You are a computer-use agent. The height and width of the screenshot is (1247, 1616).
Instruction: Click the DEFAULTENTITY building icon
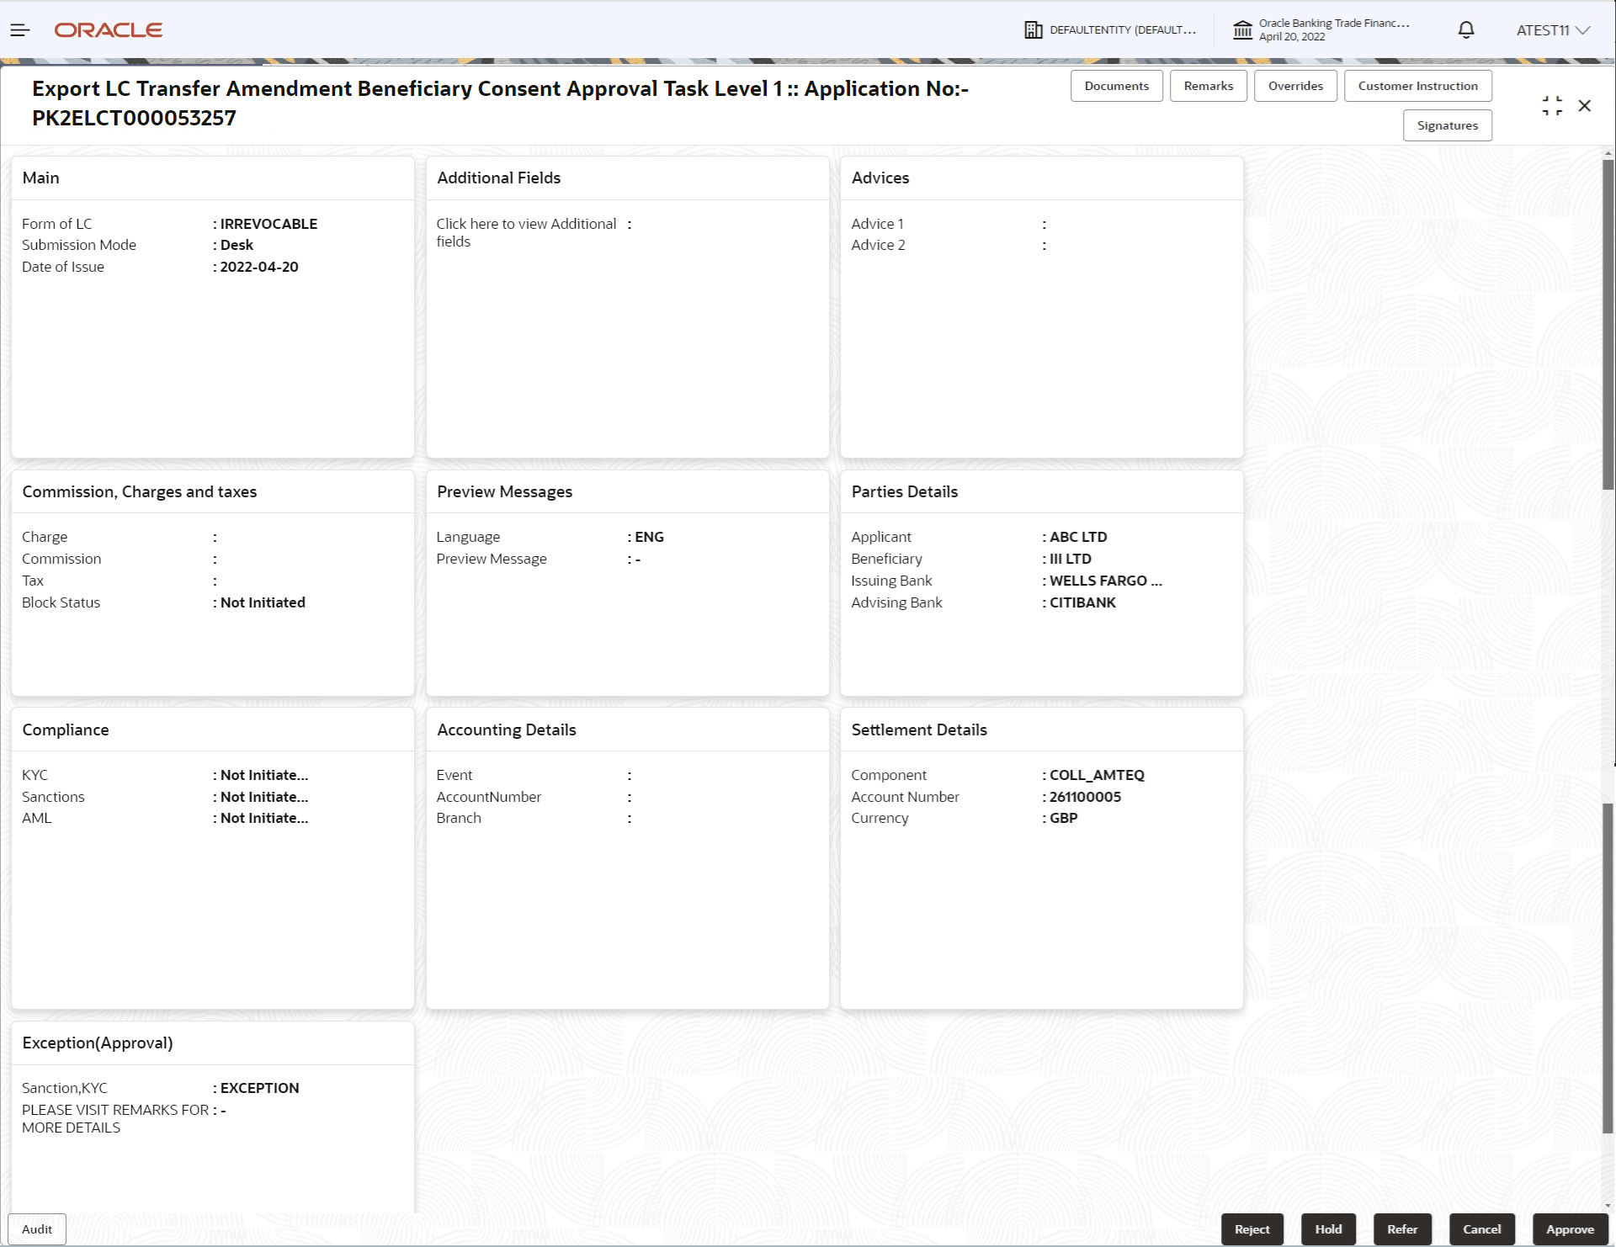[1034, 29]
